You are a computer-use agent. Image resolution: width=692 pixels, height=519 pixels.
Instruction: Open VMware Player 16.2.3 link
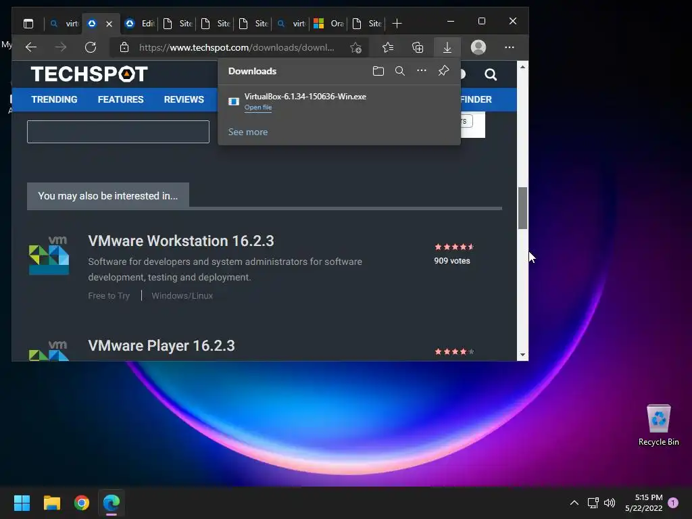click(x=162, y=345)
